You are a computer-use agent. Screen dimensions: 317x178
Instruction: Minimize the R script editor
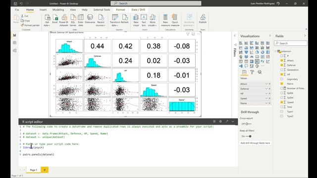tap(233, 122)
